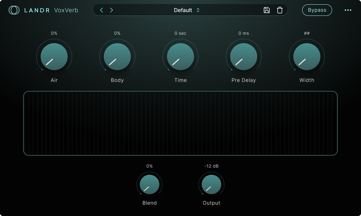Screen dimensions: 361x216
Task: Toggle the Bypass button
Action: [x=317, y=10]
